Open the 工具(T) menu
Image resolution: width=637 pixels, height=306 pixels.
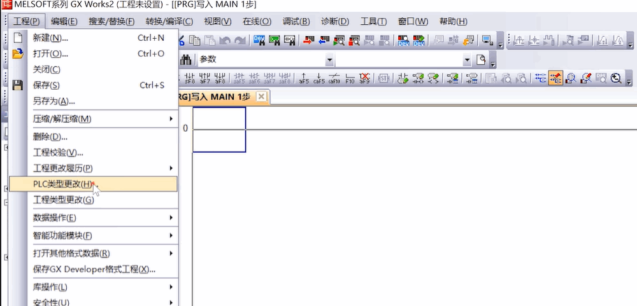[x=374, y=22]
